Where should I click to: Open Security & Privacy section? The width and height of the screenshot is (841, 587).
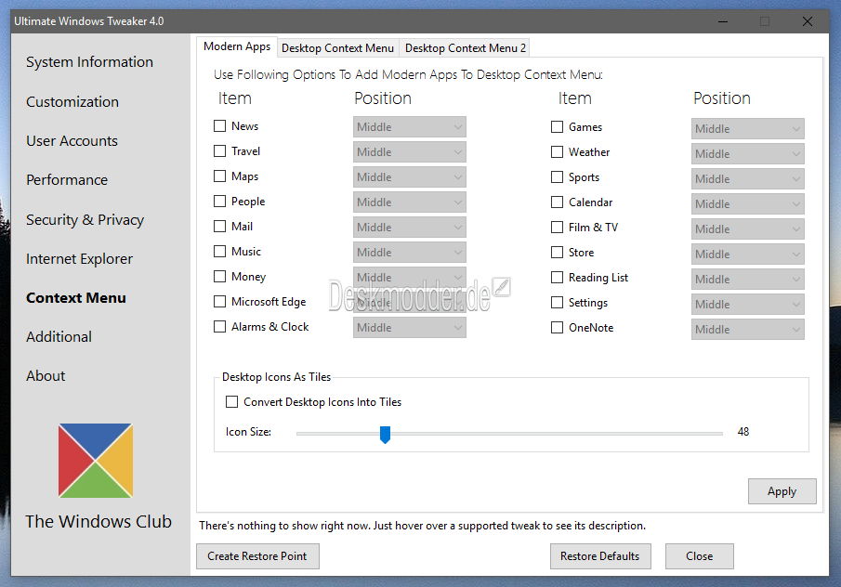point(85,220)
